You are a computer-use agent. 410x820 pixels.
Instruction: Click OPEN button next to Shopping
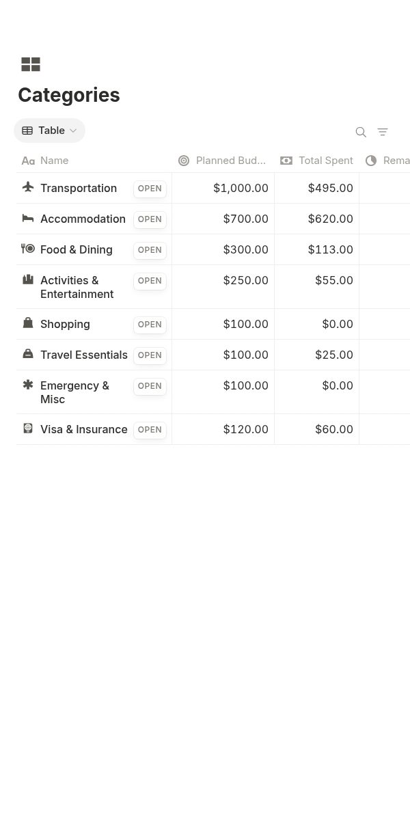[x=150, y=325]
